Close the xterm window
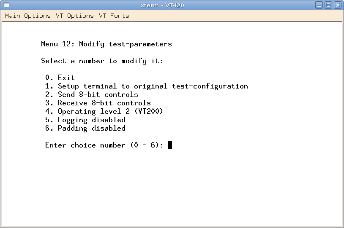344x228 pixels. pos(337,5)
